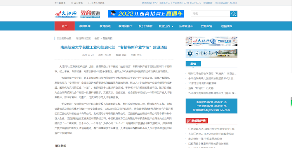Click the 大江网首页 top link
292x148 pixels.
tap(60, 3)
